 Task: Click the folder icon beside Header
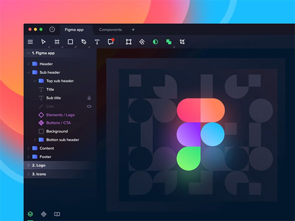click(x=35, y=64)
